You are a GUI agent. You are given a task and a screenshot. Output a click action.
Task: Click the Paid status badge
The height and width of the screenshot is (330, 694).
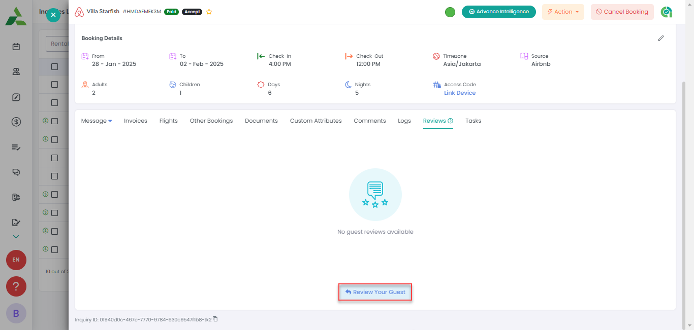[171, 12]
